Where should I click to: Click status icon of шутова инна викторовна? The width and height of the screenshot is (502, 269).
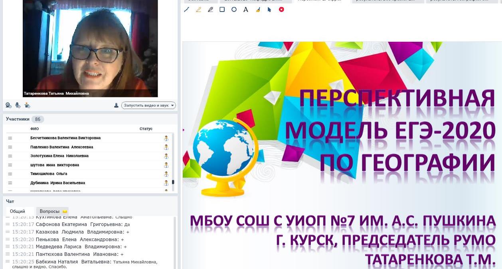click(x=166, y=165)
